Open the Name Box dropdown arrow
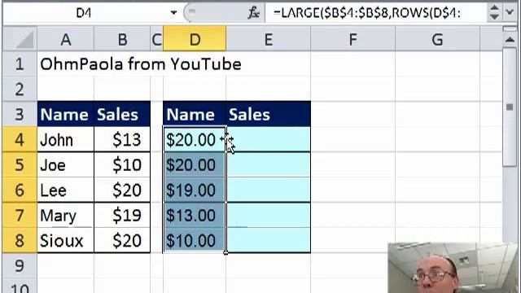Image resolution: width=521 pixels, height=293 pixels. (x=173, y=13)
